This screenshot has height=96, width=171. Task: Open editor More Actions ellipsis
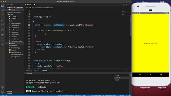coord(129,5)
